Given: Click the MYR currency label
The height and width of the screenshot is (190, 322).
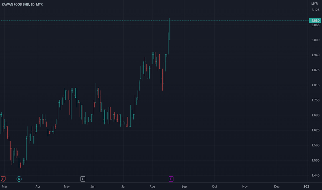Looking at the screenshot, I should [x=314, y=4].
